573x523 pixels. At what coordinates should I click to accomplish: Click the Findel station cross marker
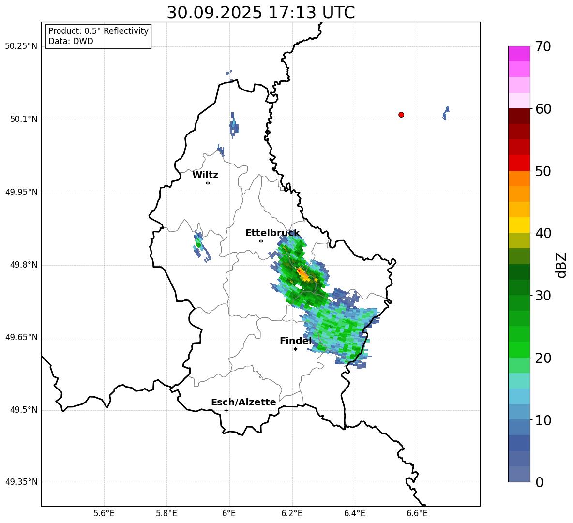tap(295, 349)
